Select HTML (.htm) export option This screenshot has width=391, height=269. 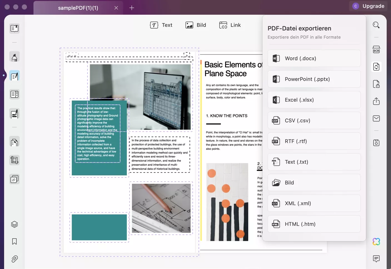click(314, 224)
